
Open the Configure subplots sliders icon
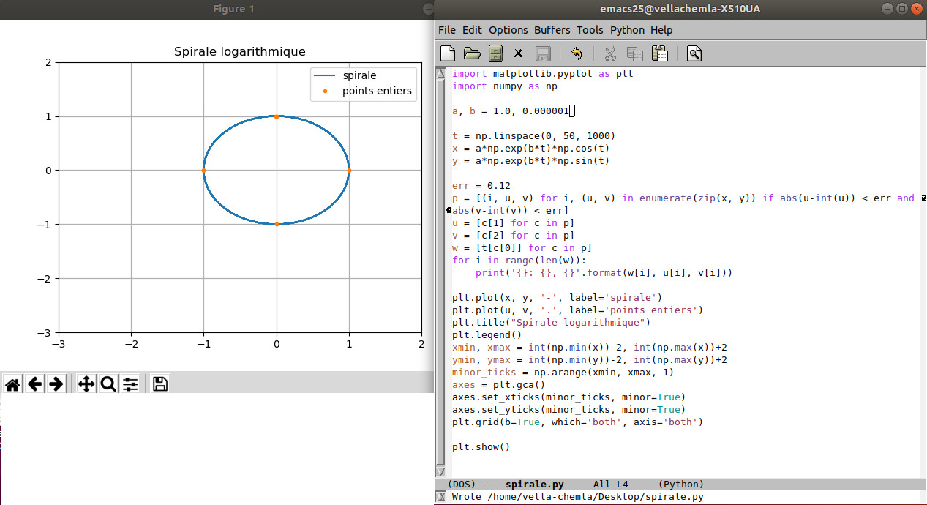click(130, 384)
